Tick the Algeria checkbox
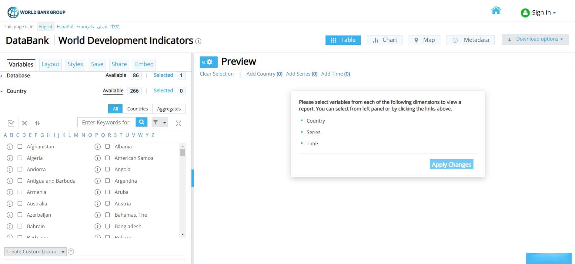 pos(20,158)
